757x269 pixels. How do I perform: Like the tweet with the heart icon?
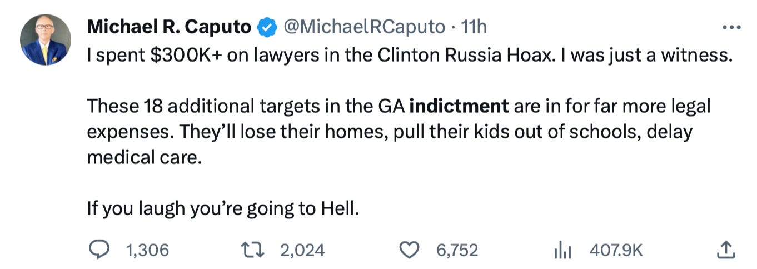pyautogui.click(x=410, y=250)
